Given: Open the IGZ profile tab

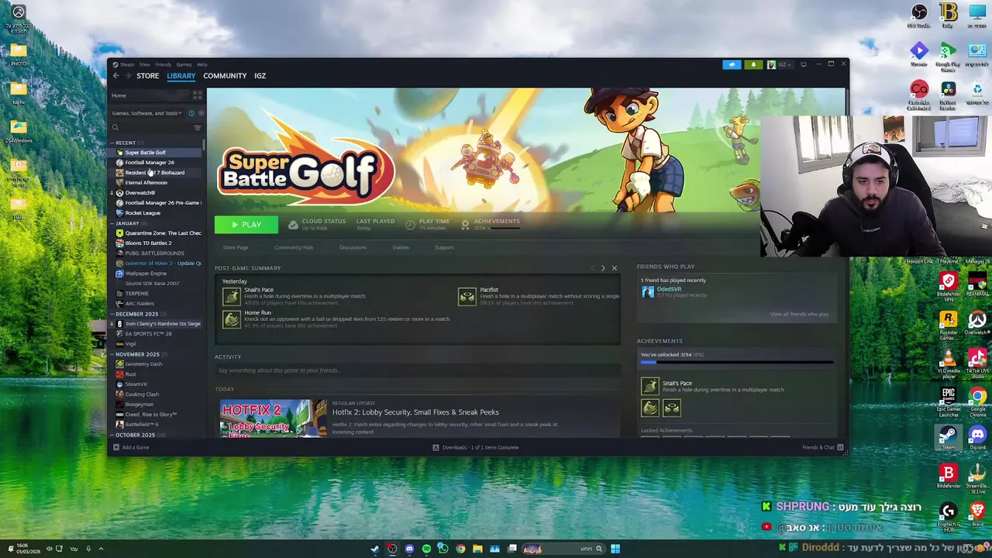Looking at the screenshot, I should coord(260,76).
